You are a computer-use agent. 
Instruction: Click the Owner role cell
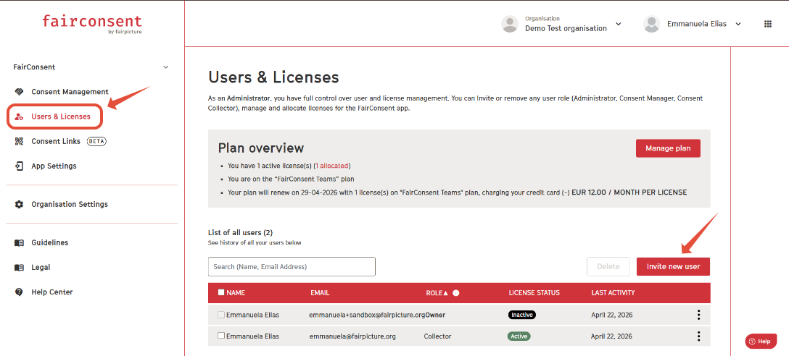pyautogui.click(x=435, y=315)
